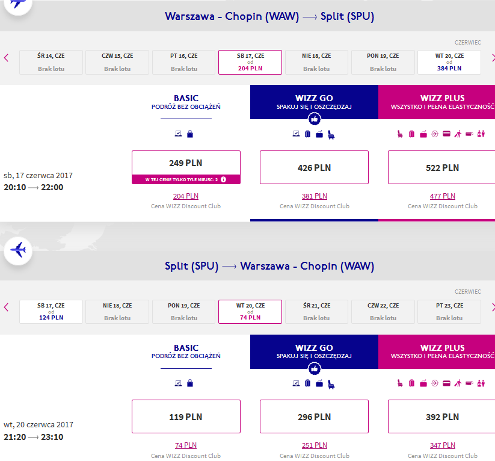Click outbound WIZZ PLUS family seating icon
This screenshot has height=461, width=495.
pos(481,134)
